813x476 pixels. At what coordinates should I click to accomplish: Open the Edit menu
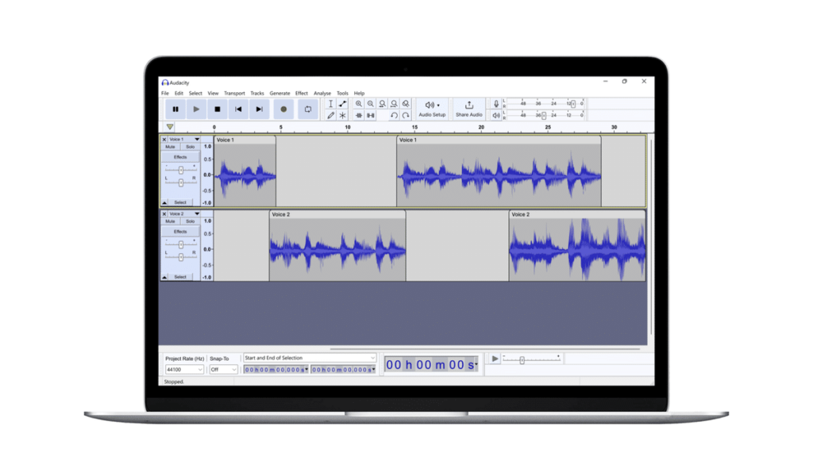(179, 94)
